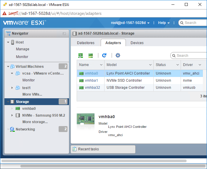This screenshot has width=207, height=169.
Task: Click the vmhba1 adapter card icon
Action: click(x=81, y=81)
